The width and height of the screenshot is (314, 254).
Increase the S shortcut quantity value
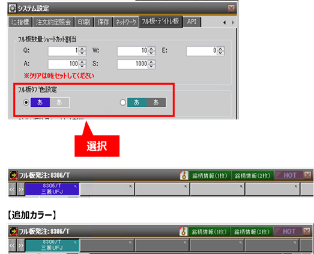tap(151, 62)
